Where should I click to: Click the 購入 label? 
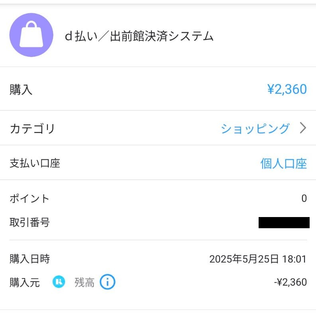[21, 90]
